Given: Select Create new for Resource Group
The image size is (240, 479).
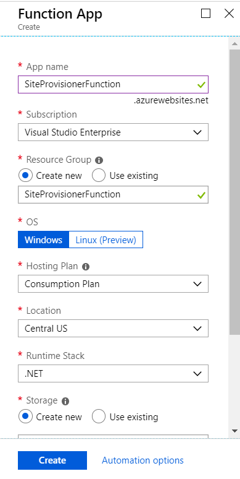Looking at the screenshot, I should coord(25,176).
